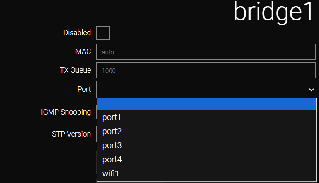Click the MAC address input field
The height and width of the screenshot is (183, 319).
[x=206, y=52]
